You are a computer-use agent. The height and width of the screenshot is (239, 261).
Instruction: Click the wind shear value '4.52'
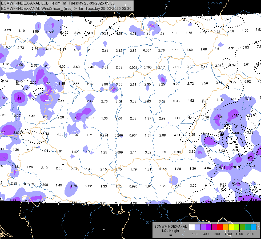(x=191, y=100)
